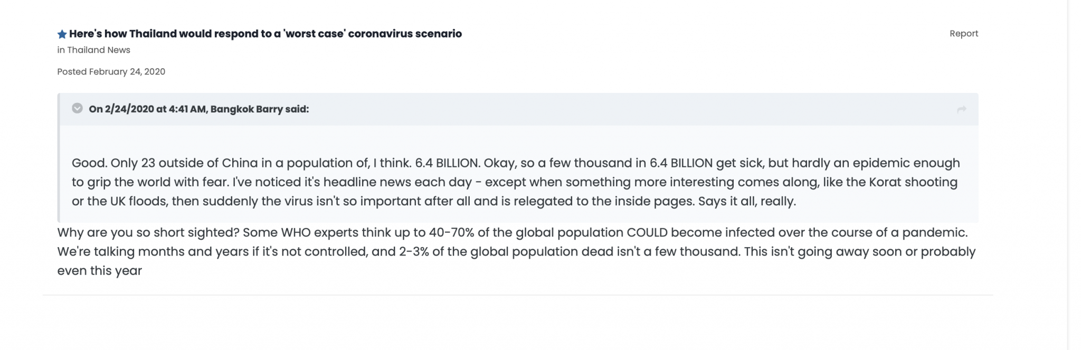Click the quoted paragraph starting 'Good. Only 23'
The width and height of the screenshot is (1081, 350).
click(516, 182)
